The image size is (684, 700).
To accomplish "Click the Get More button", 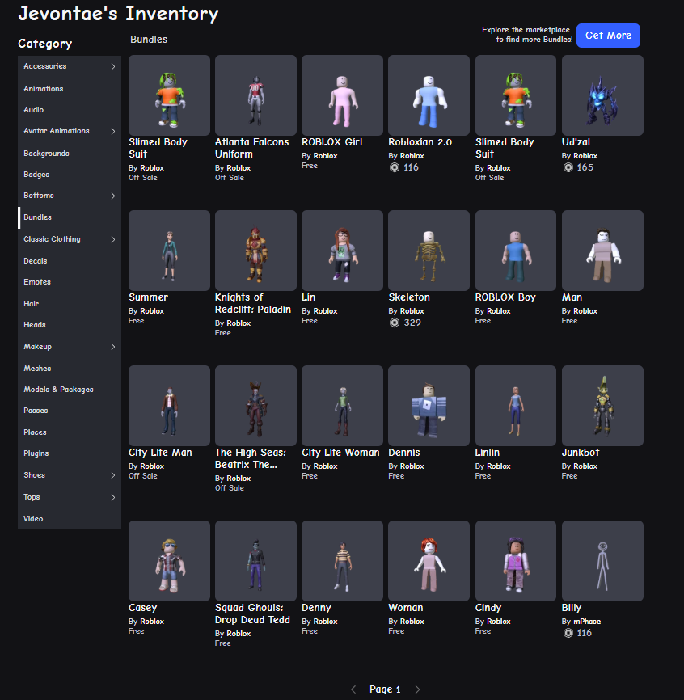I will point(608,36).
